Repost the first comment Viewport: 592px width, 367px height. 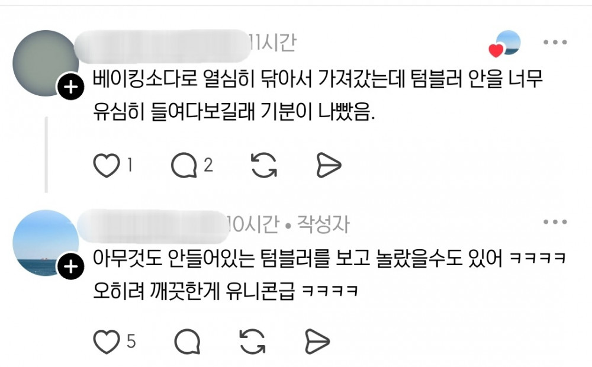point(264,165)
